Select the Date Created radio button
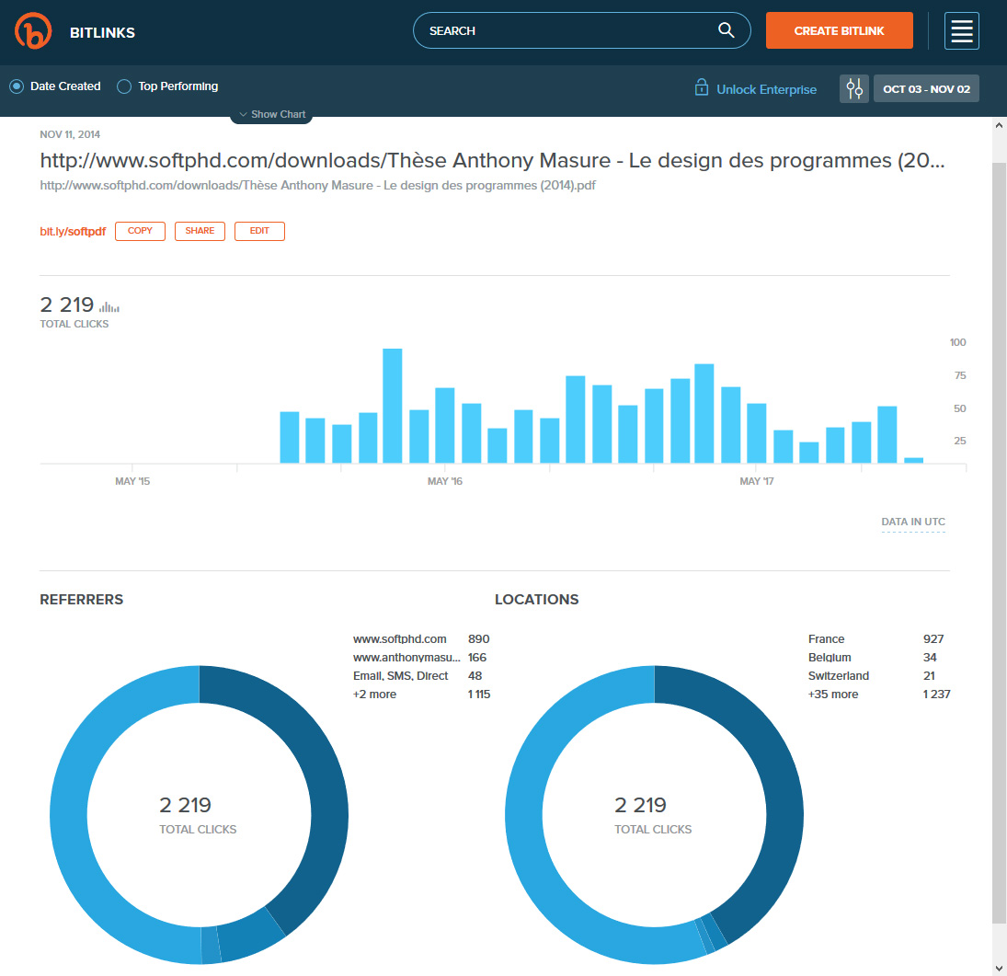The height and width of the screenshot is (976, 1007). point(17,86)
